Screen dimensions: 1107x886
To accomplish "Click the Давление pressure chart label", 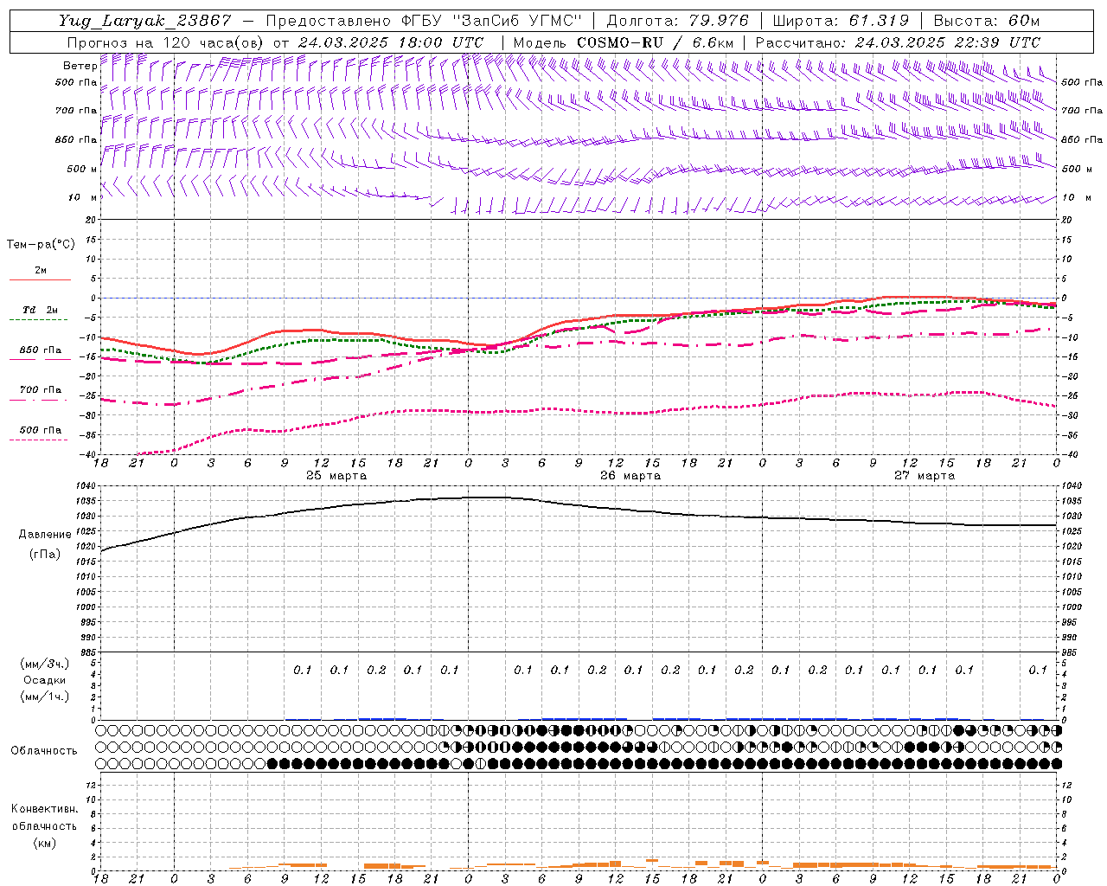I will click(45, 535).
